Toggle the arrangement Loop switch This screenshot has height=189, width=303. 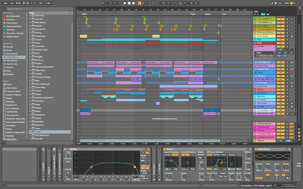coord(180,3)
